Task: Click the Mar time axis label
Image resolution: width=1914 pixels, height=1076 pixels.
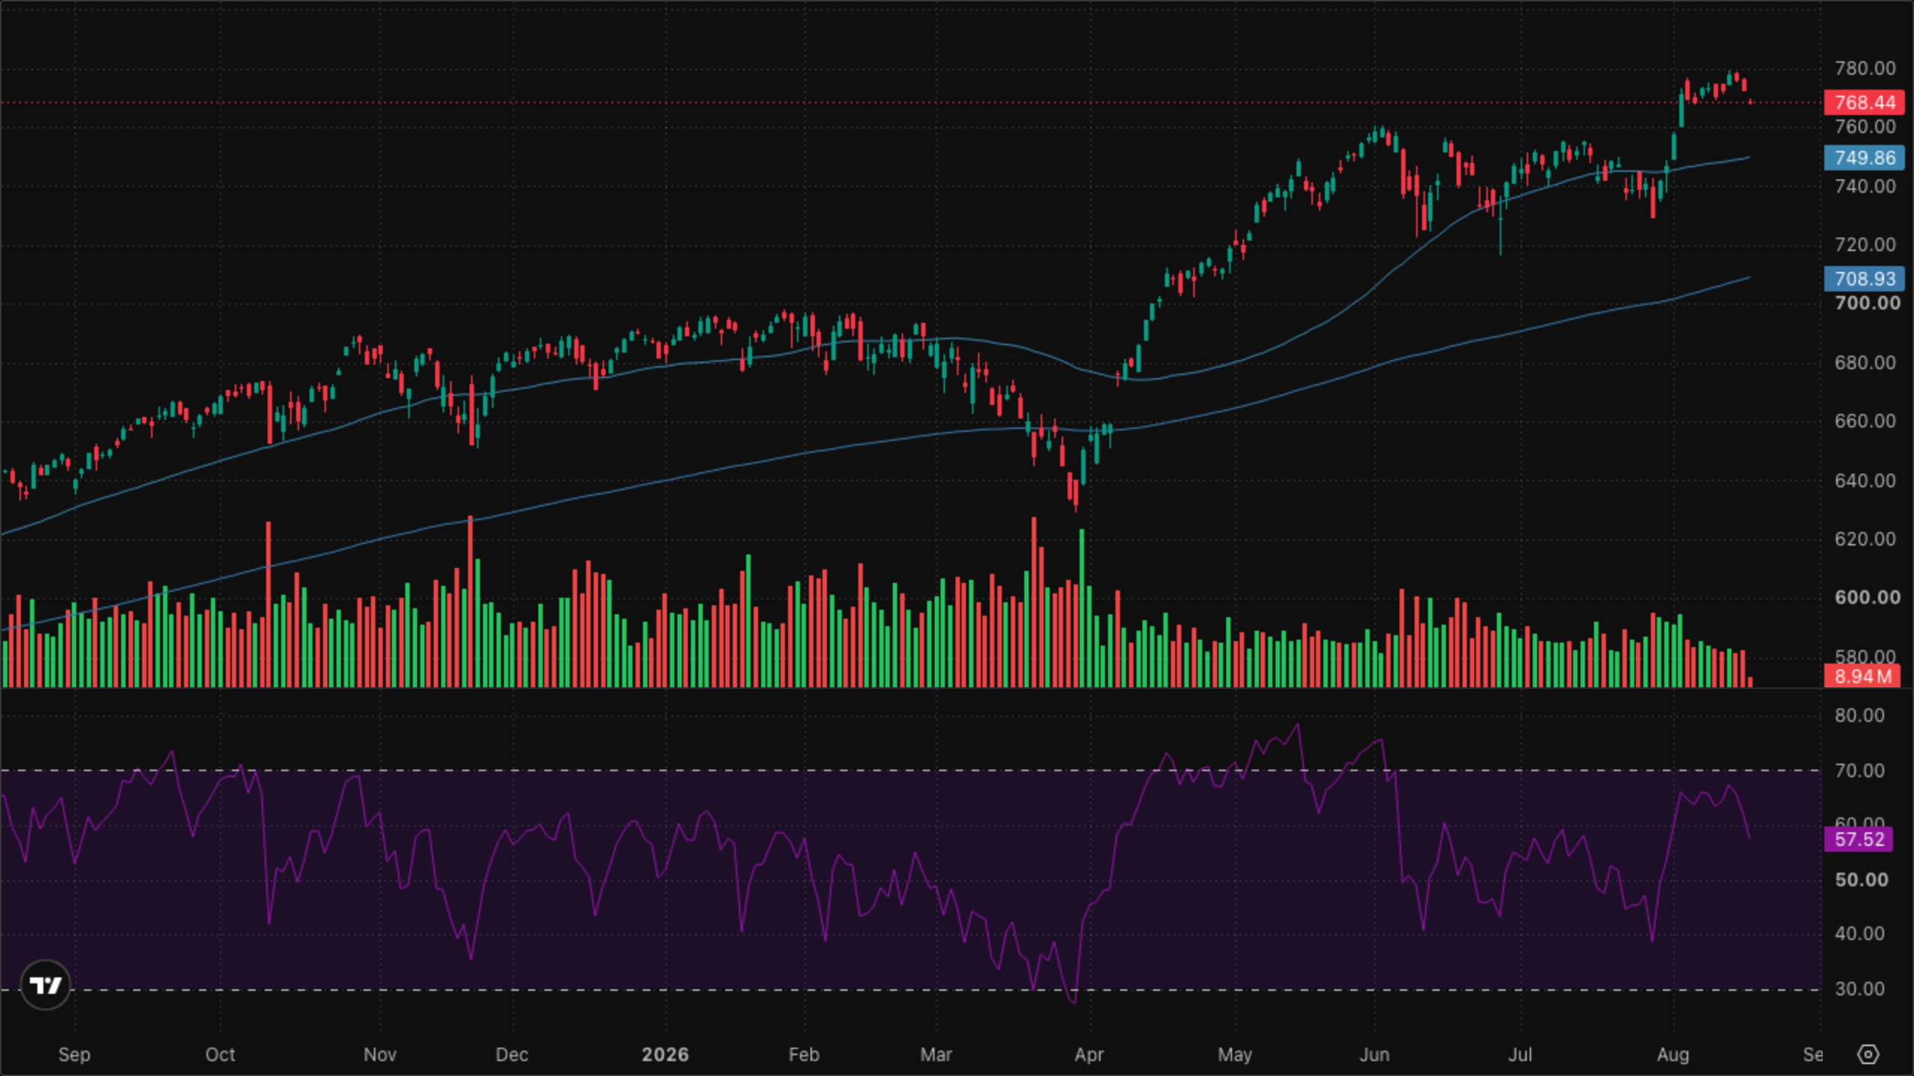Action: [936, 1055]
